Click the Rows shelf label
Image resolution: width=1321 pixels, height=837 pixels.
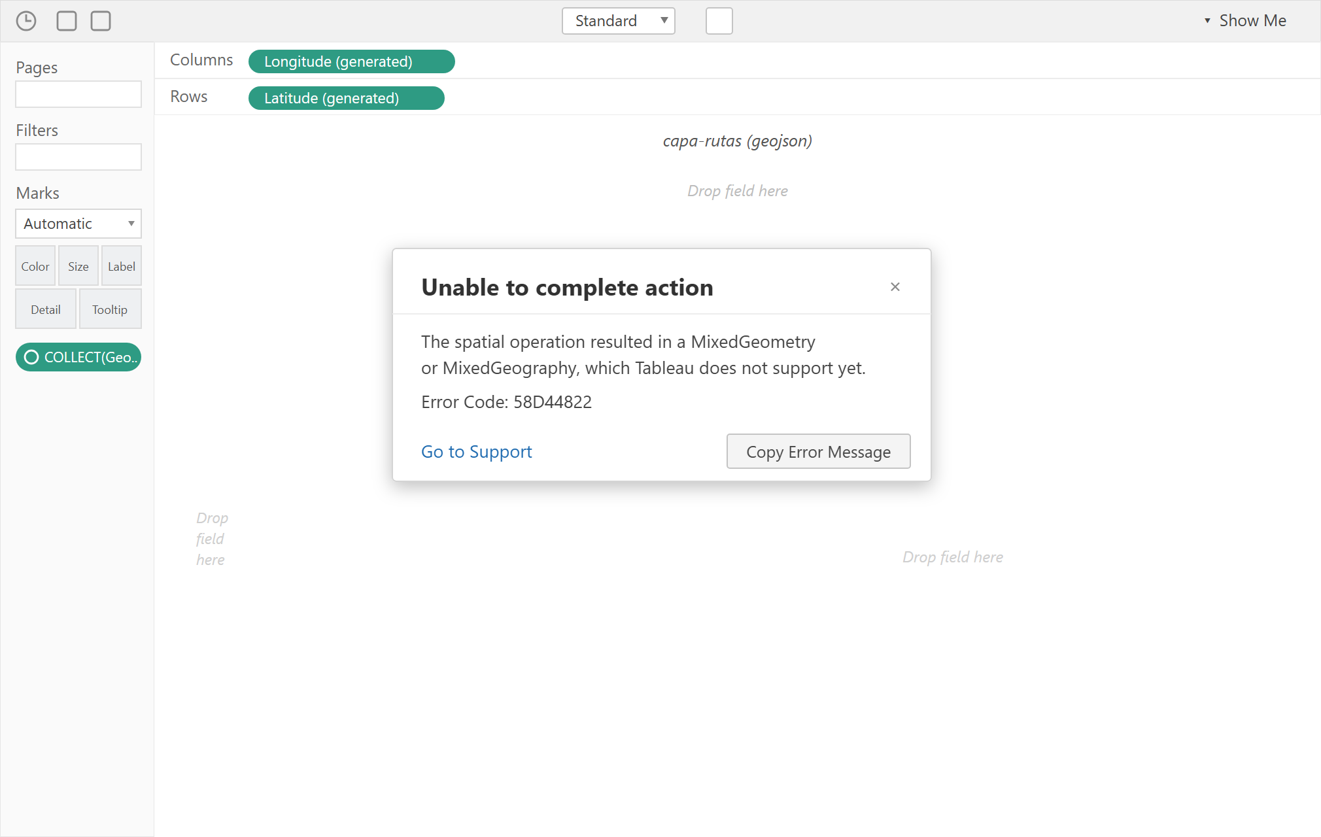[189, 97]
